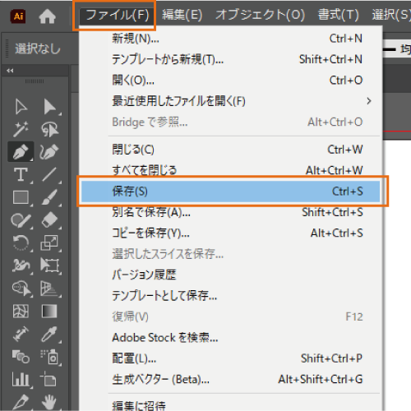The image size is (411, 411).
Task: Open the 選択(S) menu
Action: tap(391, 15)
